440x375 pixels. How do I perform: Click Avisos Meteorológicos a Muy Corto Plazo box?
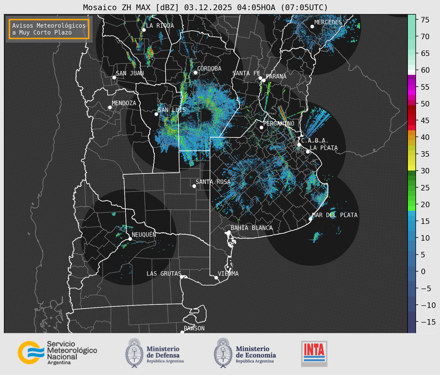[x=49, y=29]
